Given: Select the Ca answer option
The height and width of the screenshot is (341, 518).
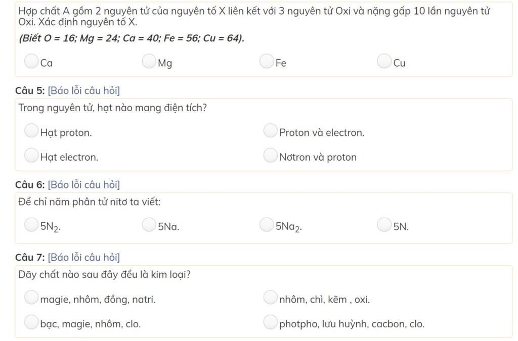Looking at the screenshot, I should tap(31, 62).
